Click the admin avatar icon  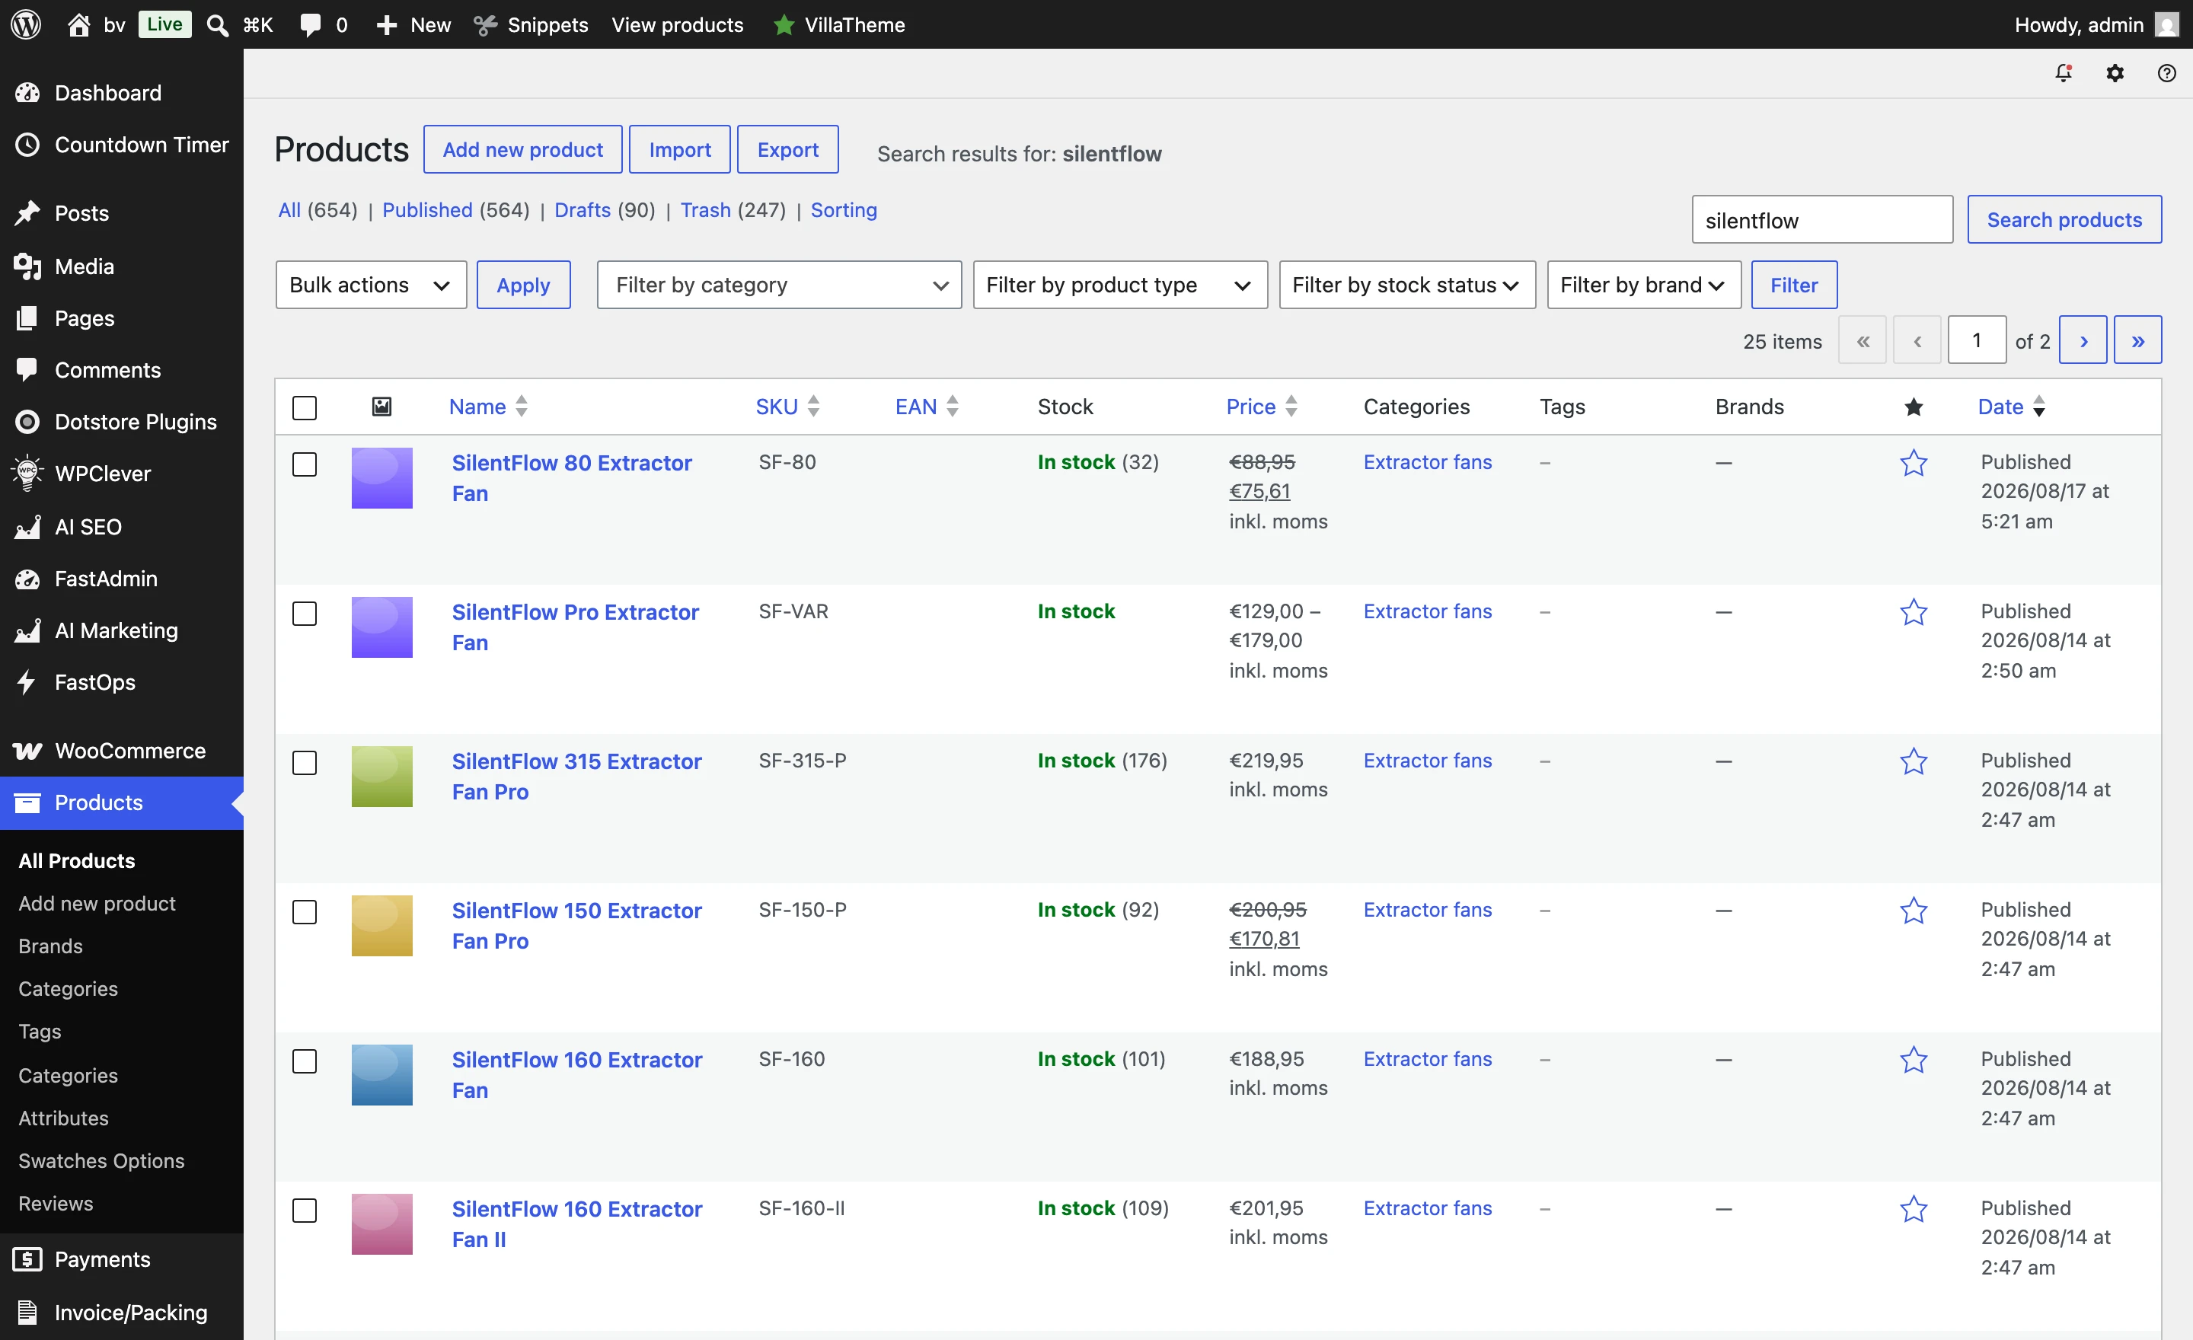(2167, 24)
